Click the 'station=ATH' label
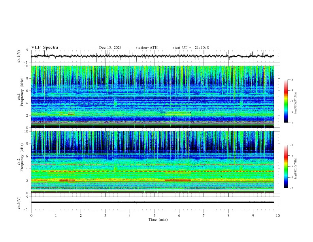 (147, 47)
